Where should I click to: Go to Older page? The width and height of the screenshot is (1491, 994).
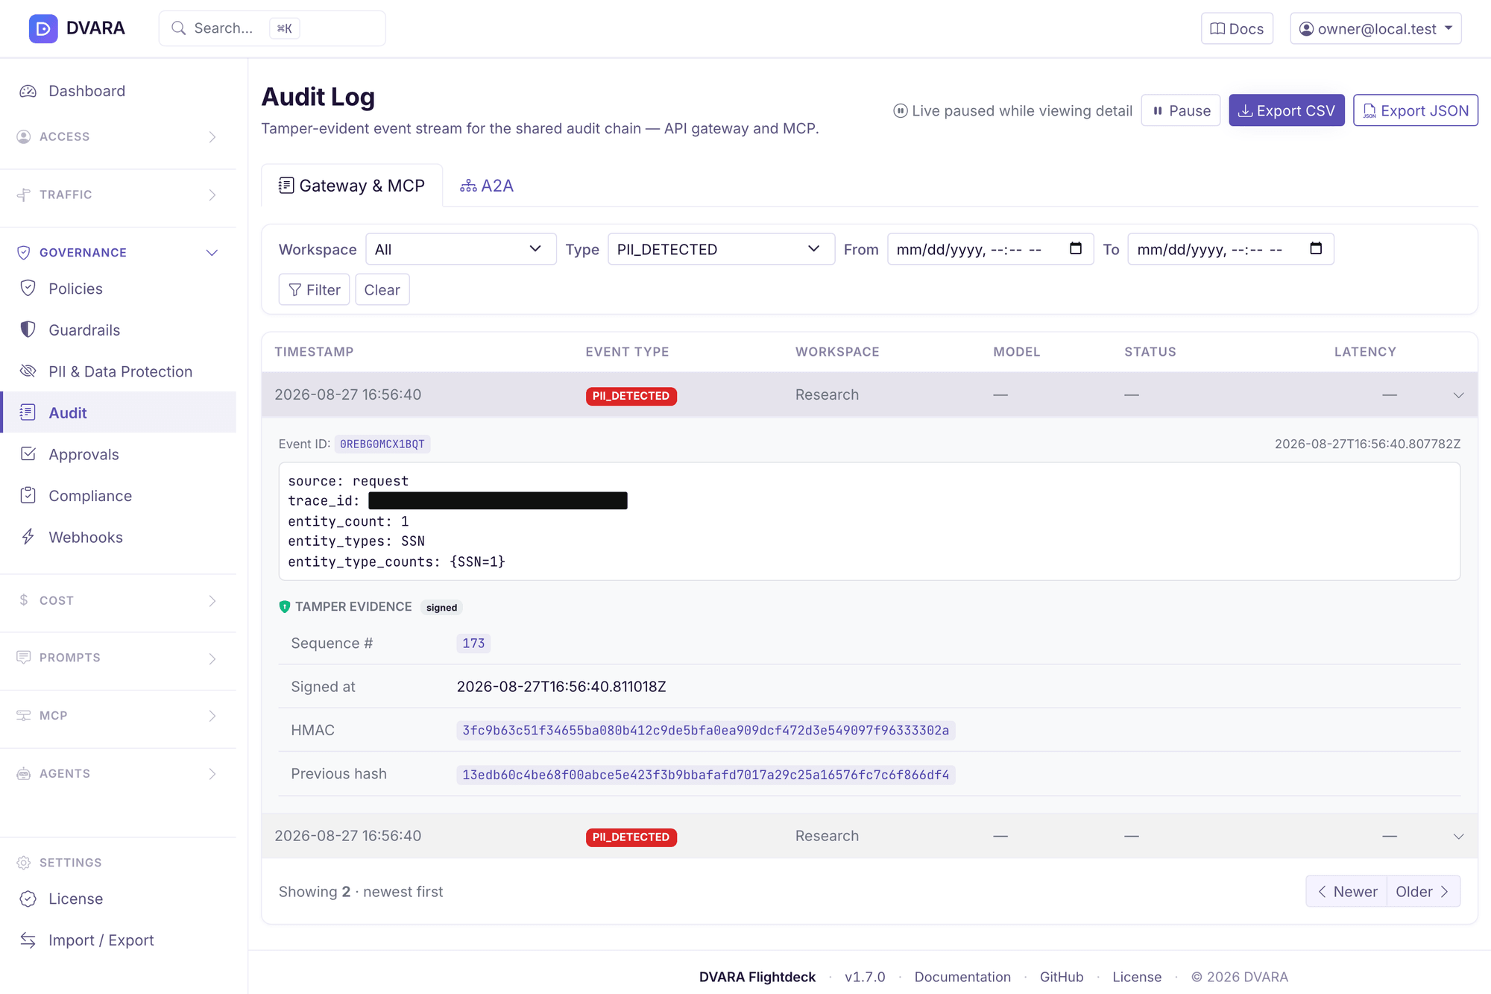click(x=1423, y=891)
